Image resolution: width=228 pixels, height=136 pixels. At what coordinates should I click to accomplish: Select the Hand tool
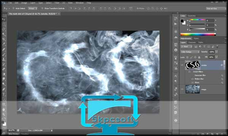tap(3, 109)
